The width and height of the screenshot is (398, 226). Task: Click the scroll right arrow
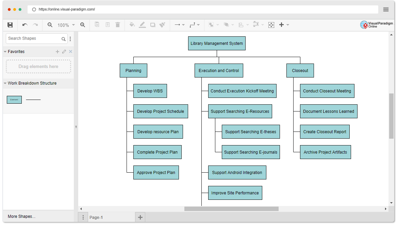[385, 209]
